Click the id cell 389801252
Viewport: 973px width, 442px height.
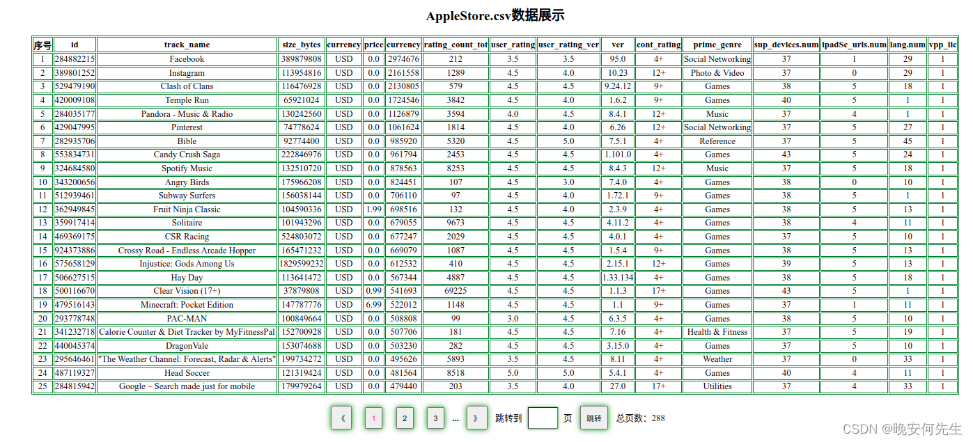[75, 73]
